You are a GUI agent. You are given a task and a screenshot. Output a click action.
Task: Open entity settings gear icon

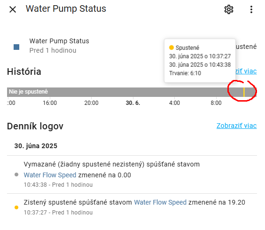[229, 9]
